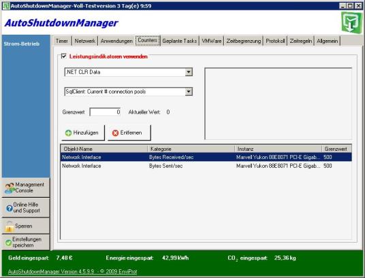Click the Grenzwert column header
Image resolution: width=365 pixels, height=278 pixels.
tap(337, 149)
